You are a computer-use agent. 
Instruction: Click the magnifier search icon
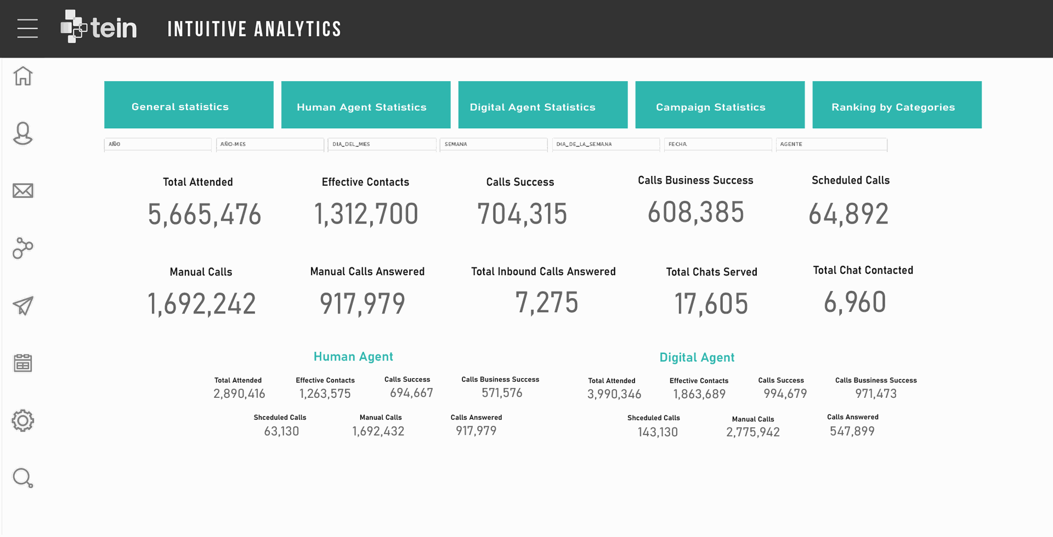coord(23,478)
